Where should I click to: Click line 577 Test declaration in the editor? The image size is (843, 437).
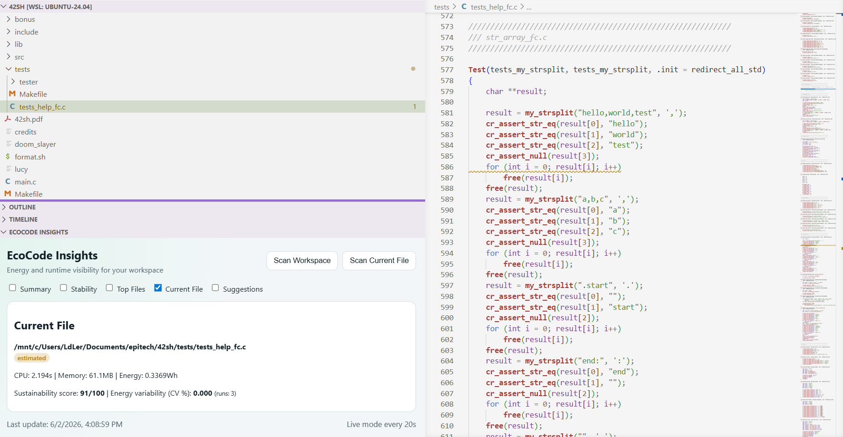(x=617, y=70)
